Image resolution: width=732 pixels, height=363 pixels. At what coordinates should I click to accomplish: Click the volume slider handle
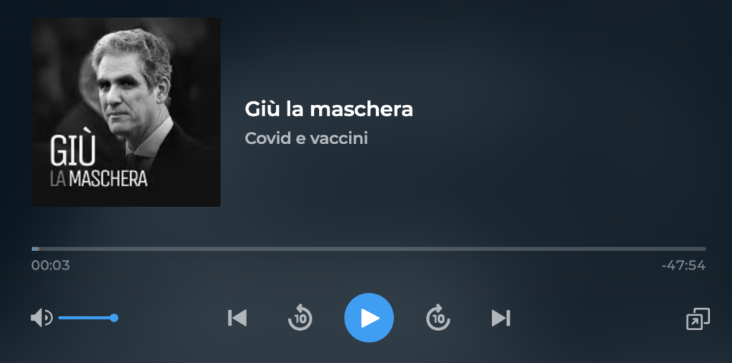[x=114, y=318]
